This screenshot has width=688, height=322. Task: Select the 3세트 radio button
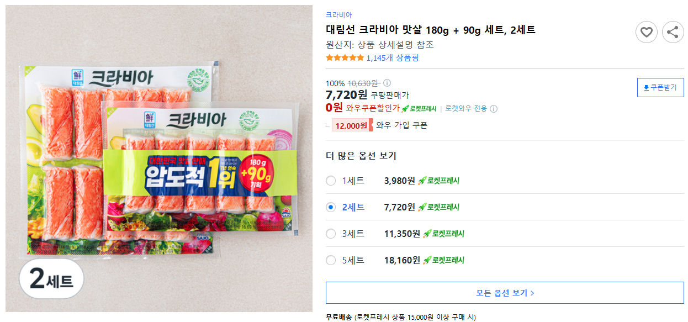click(331, 233)
